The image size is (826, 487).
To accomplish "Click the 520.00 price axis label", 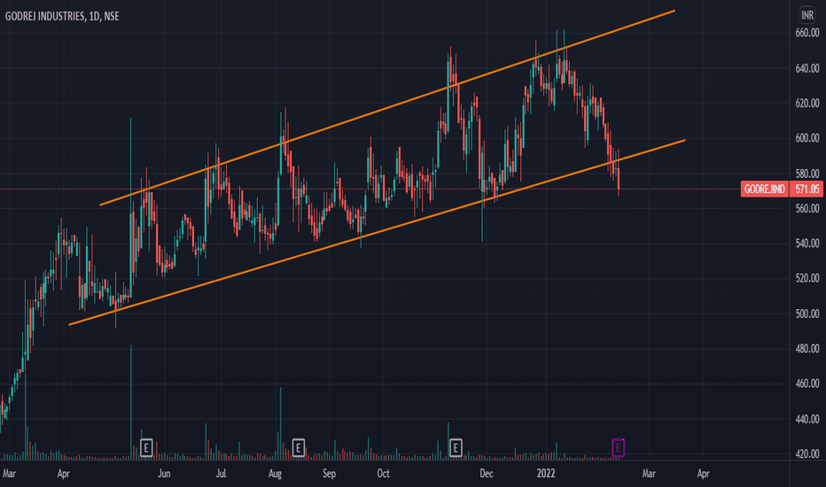I will point(807,279).
